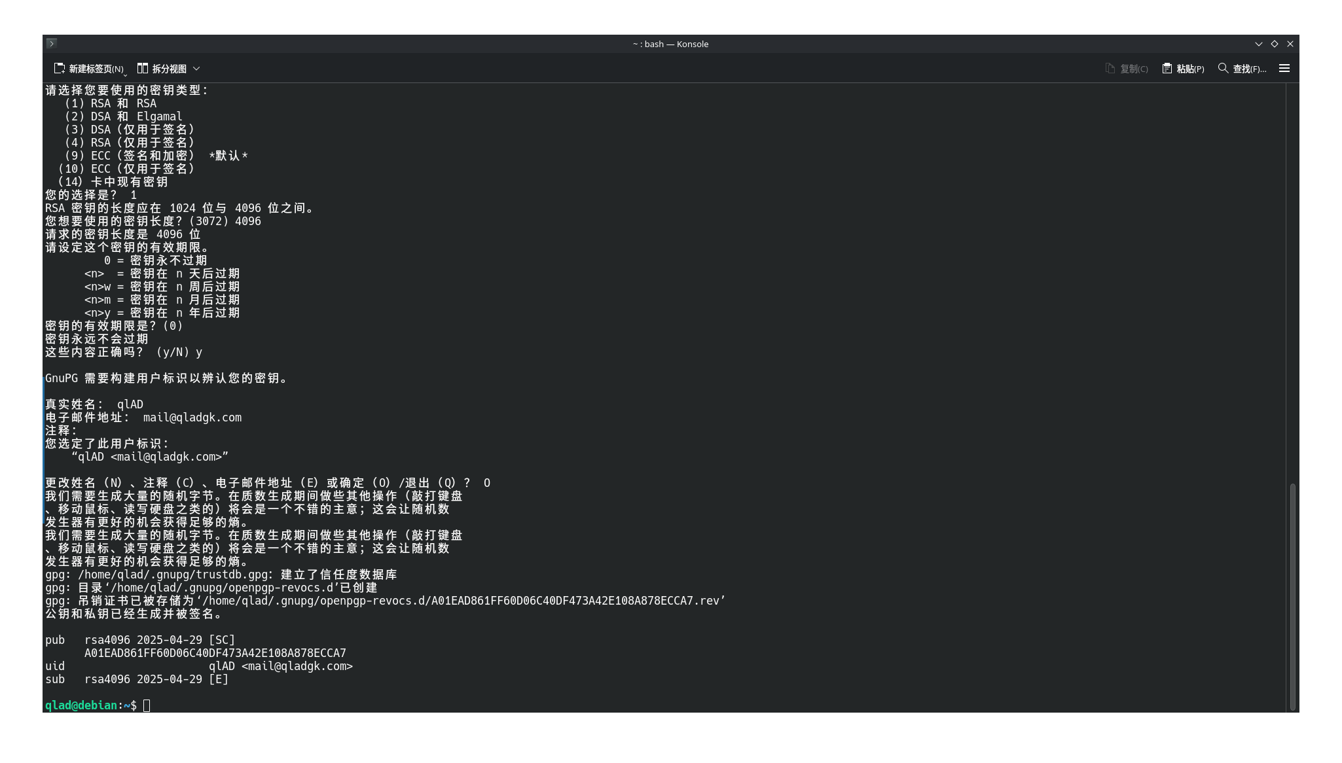The height and width of the screenshot is (763, 1342).
Task: Click the '您想要使用的密钥长度? (3072) 4096' line
Action: click(153, 221)
